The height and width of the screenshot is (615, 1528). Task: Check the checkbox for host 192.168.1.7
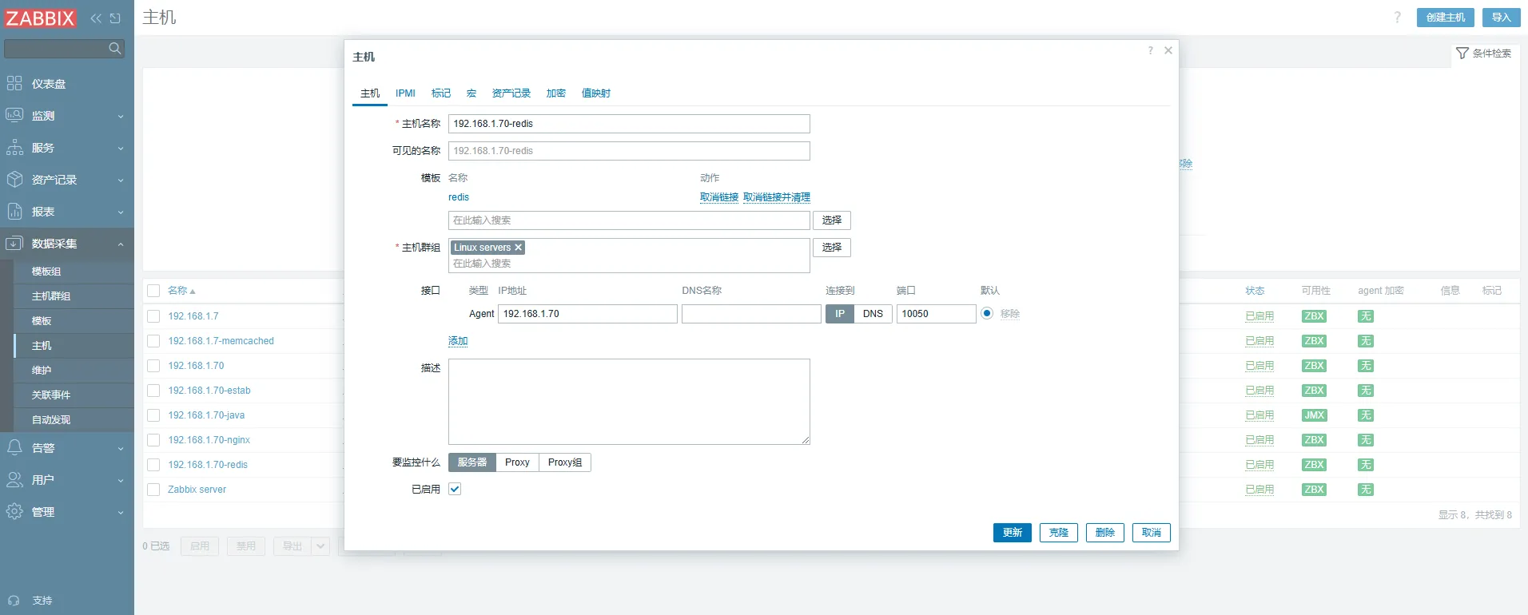153,316
